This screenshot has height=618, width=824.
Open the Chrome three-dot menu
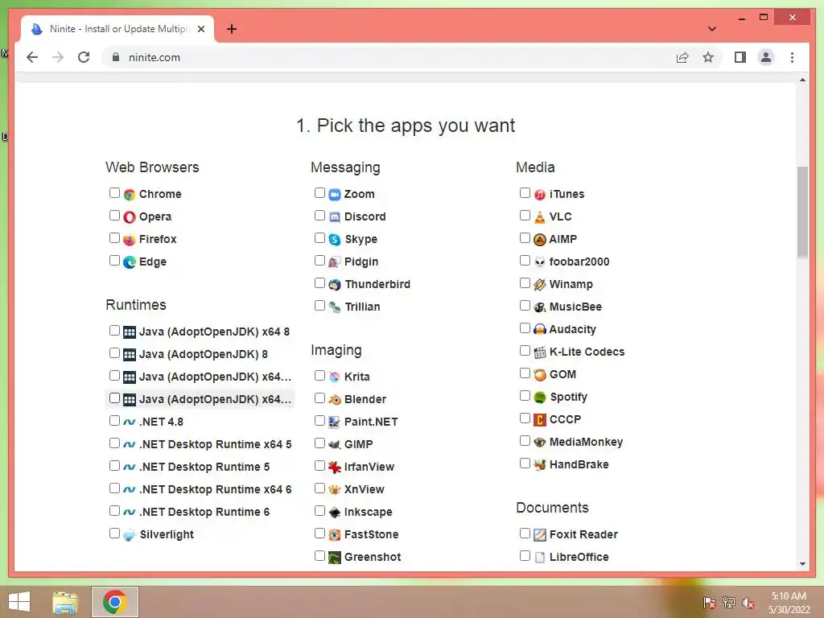point(792,57)
